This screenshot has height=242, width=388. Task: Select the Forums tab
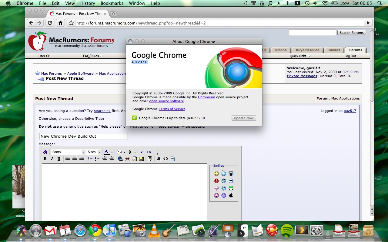click(356, 50)
